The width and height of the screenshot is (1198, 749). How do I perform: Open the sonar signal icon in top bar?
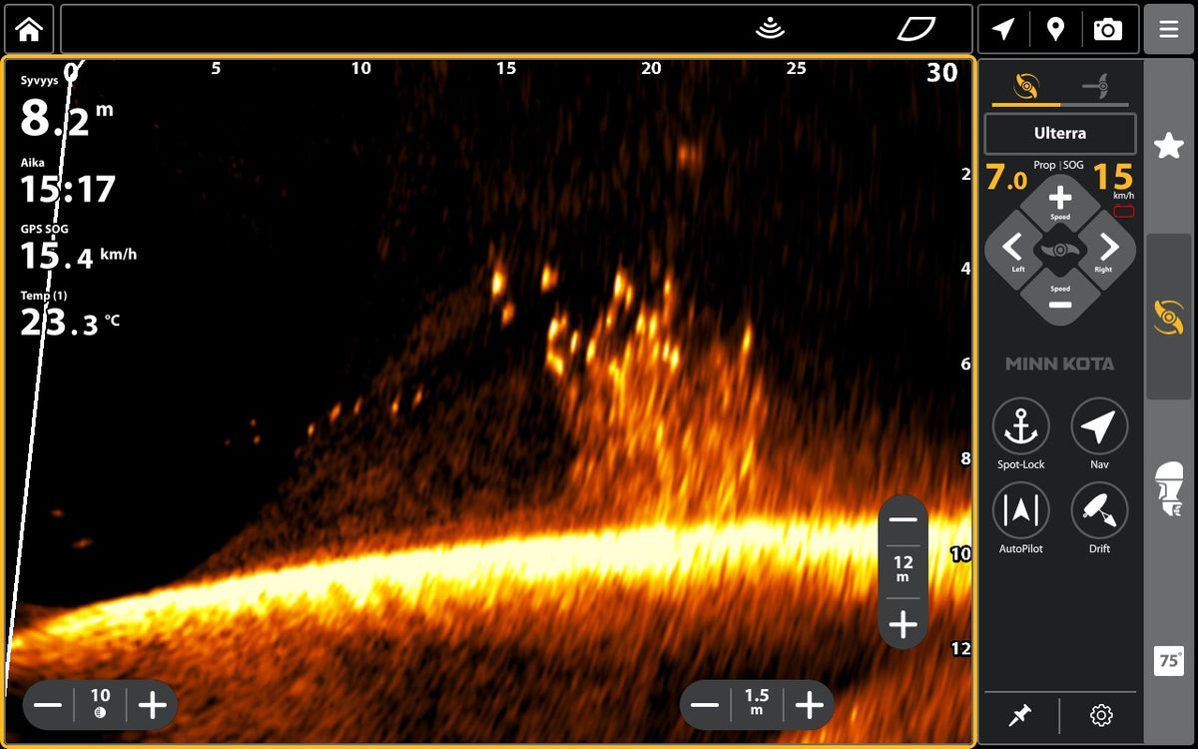[770, 29]
